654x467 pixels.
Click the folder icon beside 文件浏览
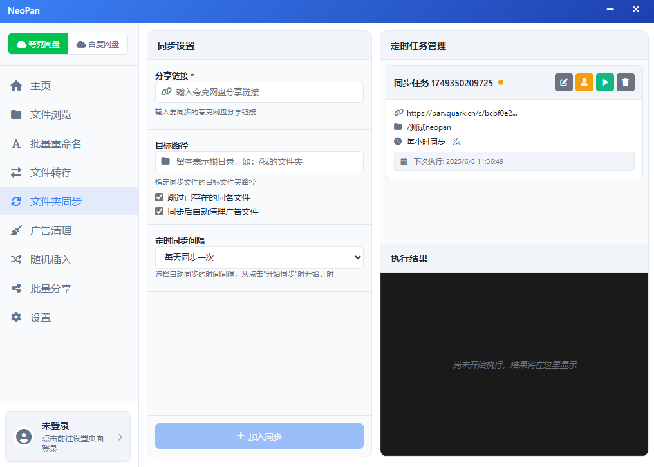pos(16,114)
